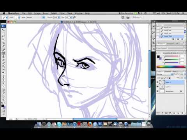Hide the Layer 2 layer
Viewport: 187px width, 140px height.
click(158, 82)
